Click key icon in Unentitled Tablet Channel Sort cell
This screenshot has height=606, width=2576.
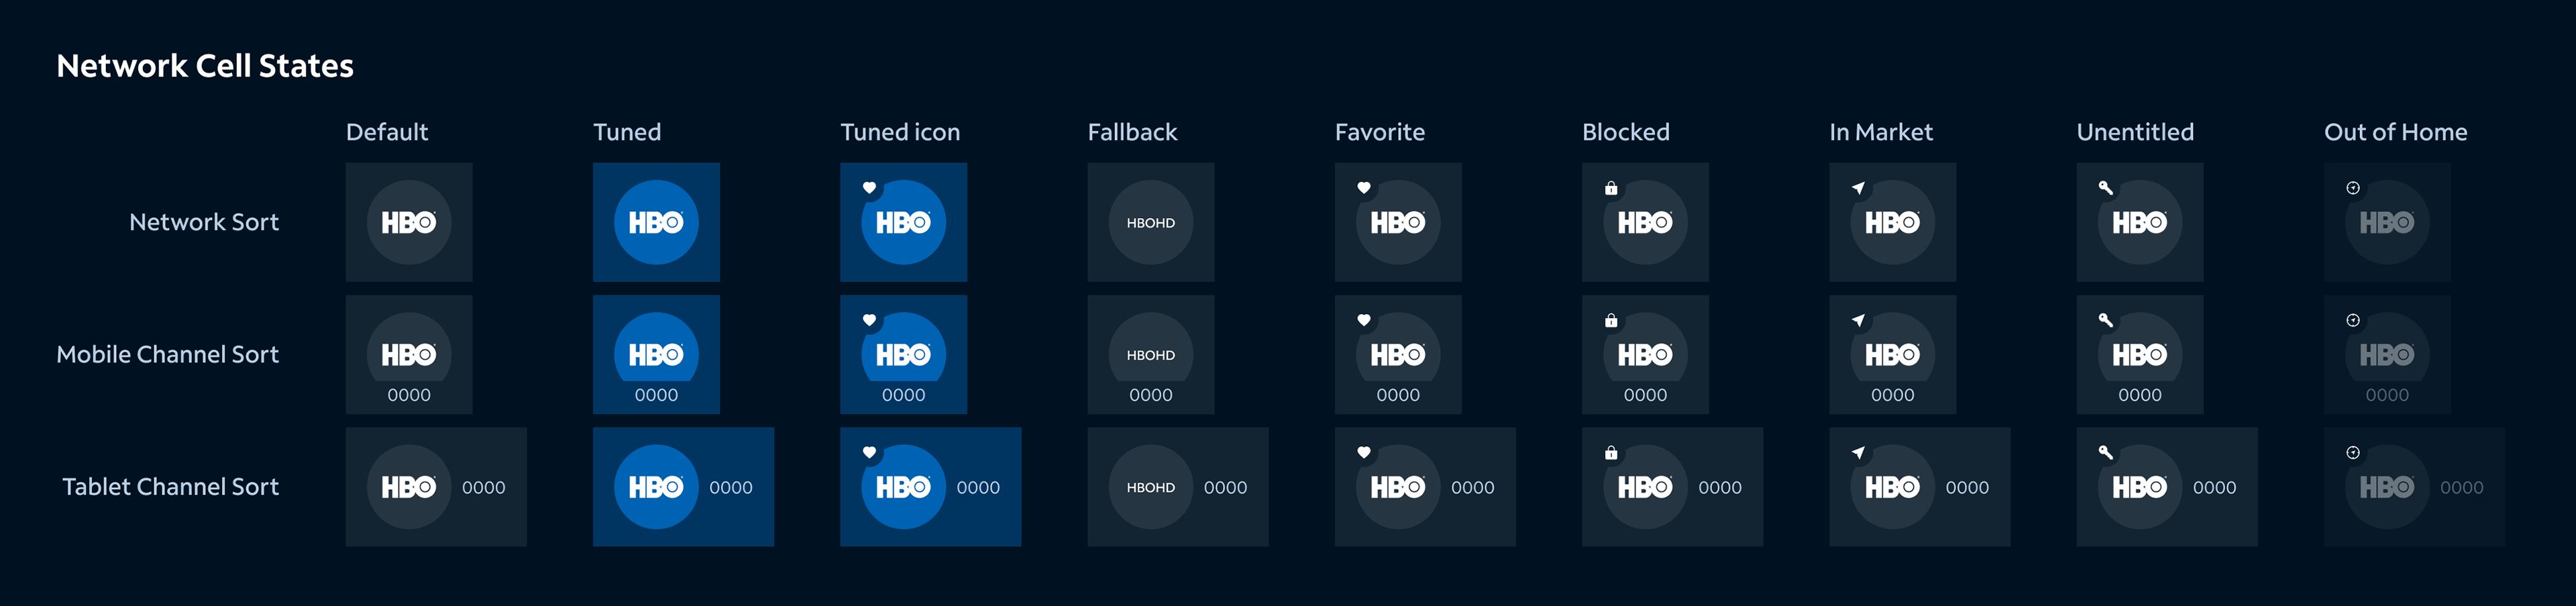tap(2105, 453)
